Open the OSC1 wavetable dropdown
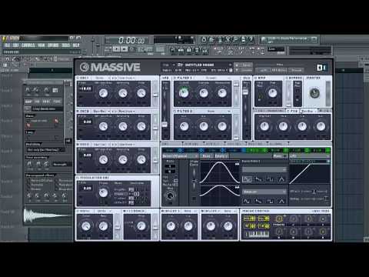This screenshot has width=369, height=277. [x=101, y=78]
